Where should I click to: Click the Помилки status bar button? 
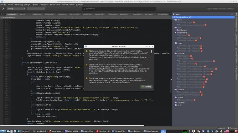point(232,128)
